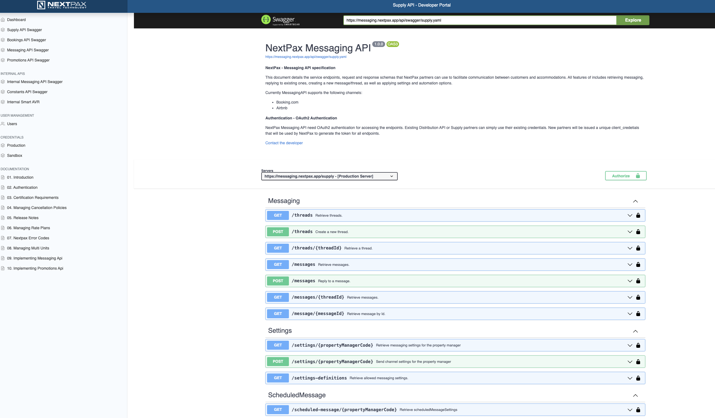Click the OAS3 badge
Image resolution: width=715 pixels, height=418 pixels.
392,44
